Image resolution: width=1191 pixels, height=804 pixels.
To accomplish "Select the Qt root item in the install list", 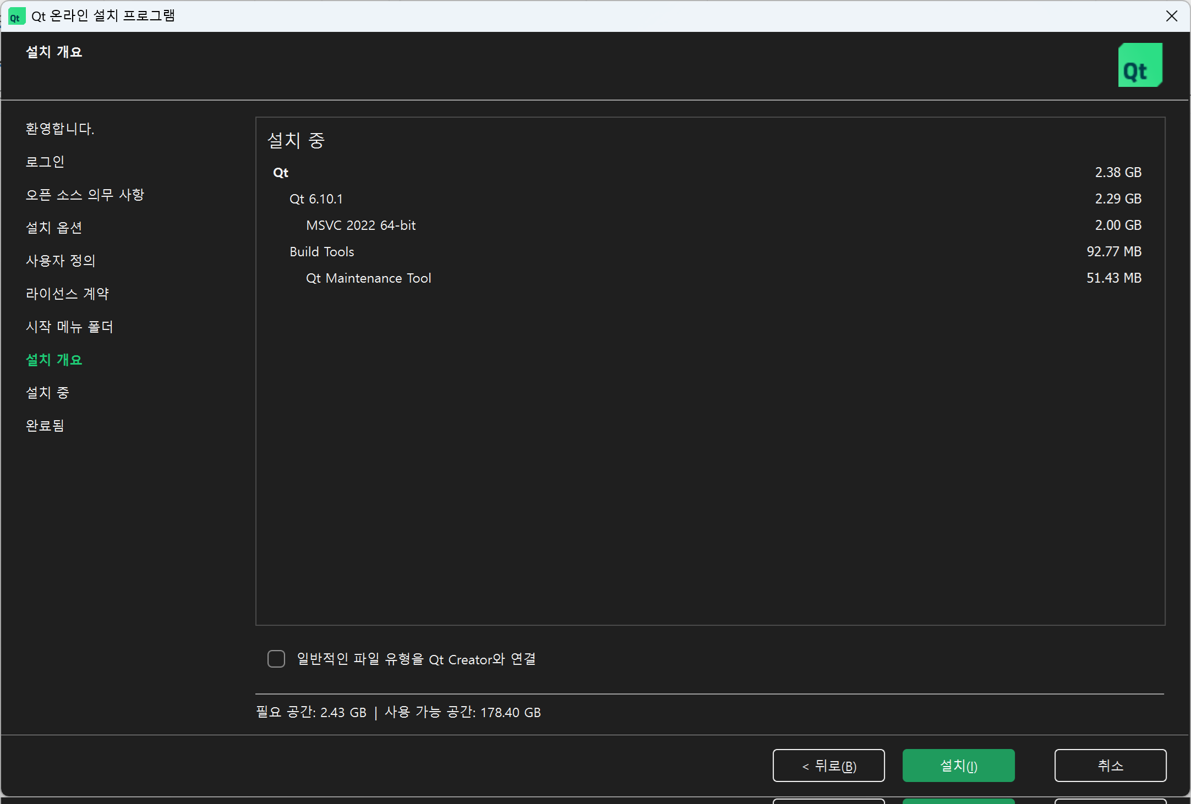I will click(280, 172).
